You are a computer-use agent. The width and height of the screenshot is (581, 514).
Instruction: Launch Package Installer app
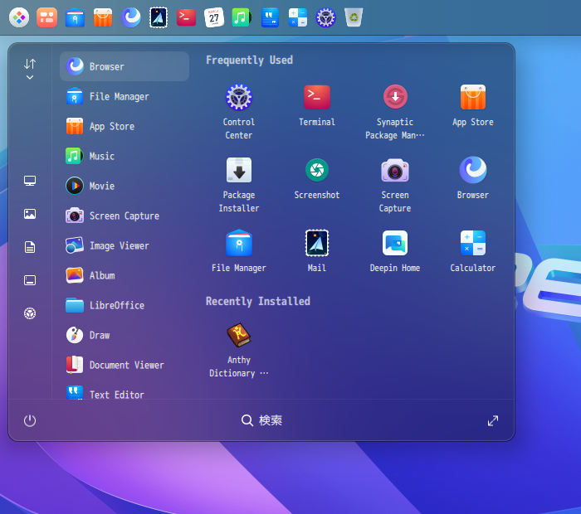click(x=238, y=171)
